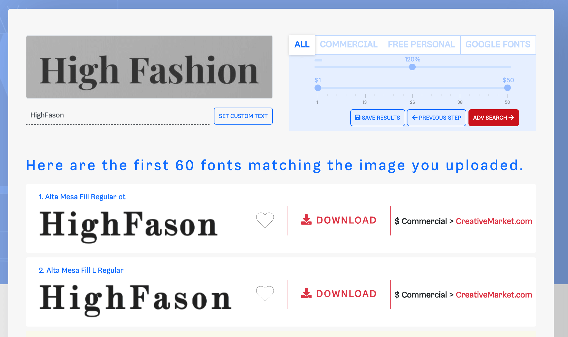The image size is (568, 337).
Task: Toggle the favorite heart on Alta Mesa Fill Regular ot
Action: [265, 220]
